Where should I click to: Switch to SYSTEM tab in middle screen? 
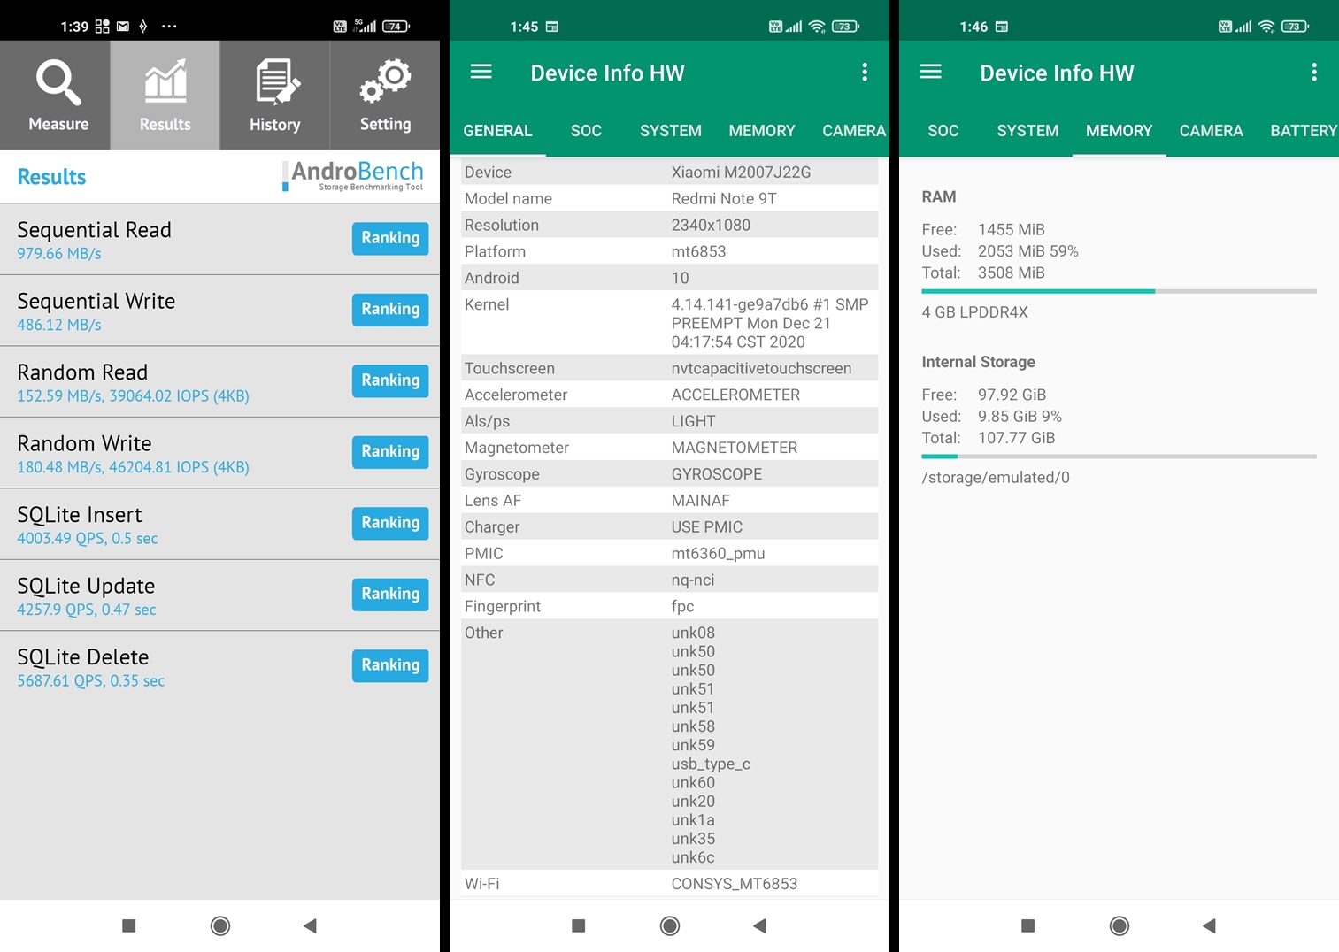pos(671,131)
